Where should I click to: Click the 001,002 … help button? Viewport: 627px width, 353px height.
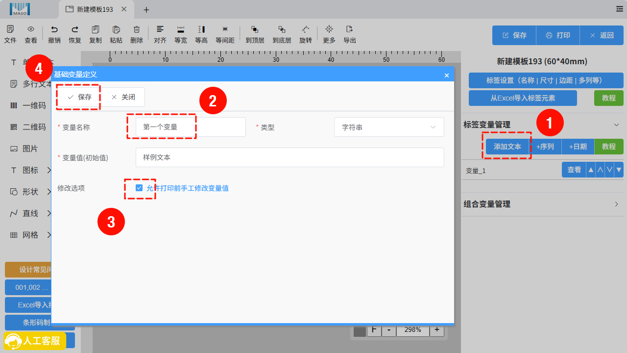[x=28, y=287]
